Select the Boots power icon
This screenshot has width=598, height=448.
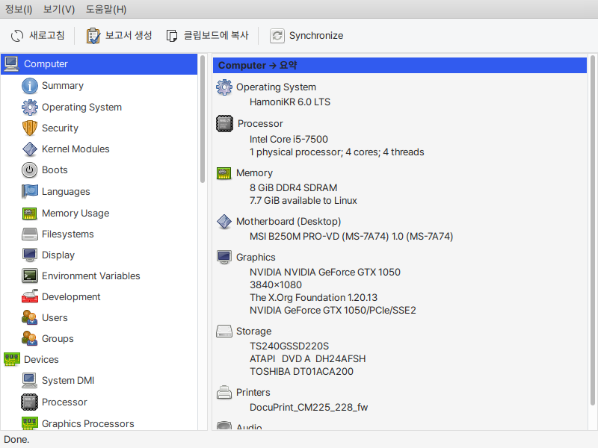coord(30,170)
